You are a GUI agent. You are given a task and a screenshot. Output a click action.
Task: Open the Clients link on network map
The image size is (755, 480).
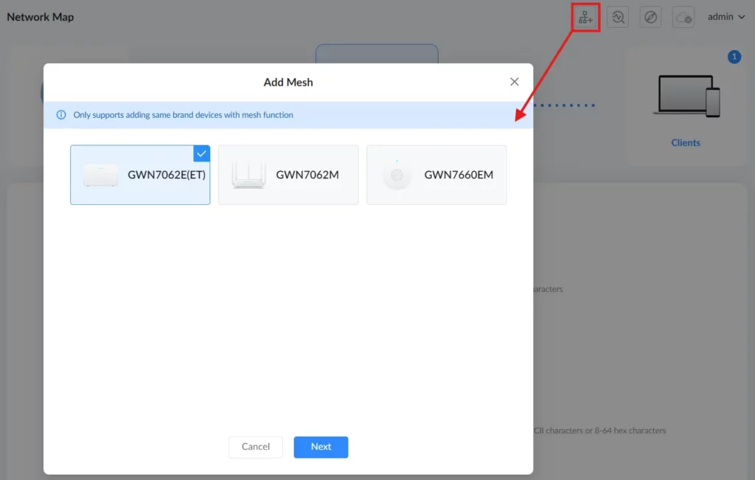[686, 142]
